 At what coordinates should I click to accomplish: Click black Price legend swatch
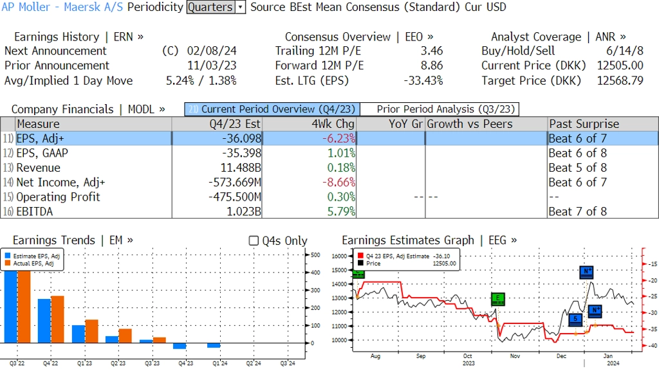tap(360, 263)
